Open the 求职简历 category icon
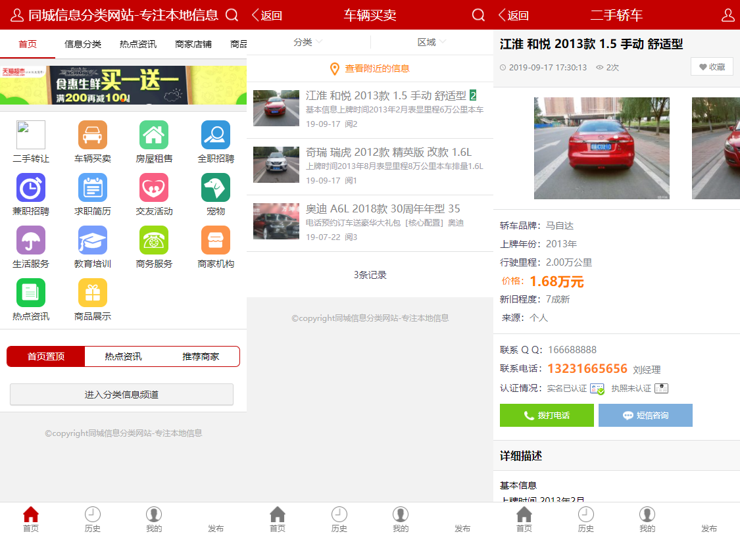Viewport: 740px width, 534px height. 93,187
